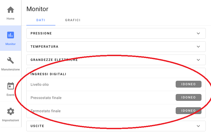Collapse the Ingressi Digitali panel header
211x135 pixels.
pyautogui.click(x=48, y=74)
